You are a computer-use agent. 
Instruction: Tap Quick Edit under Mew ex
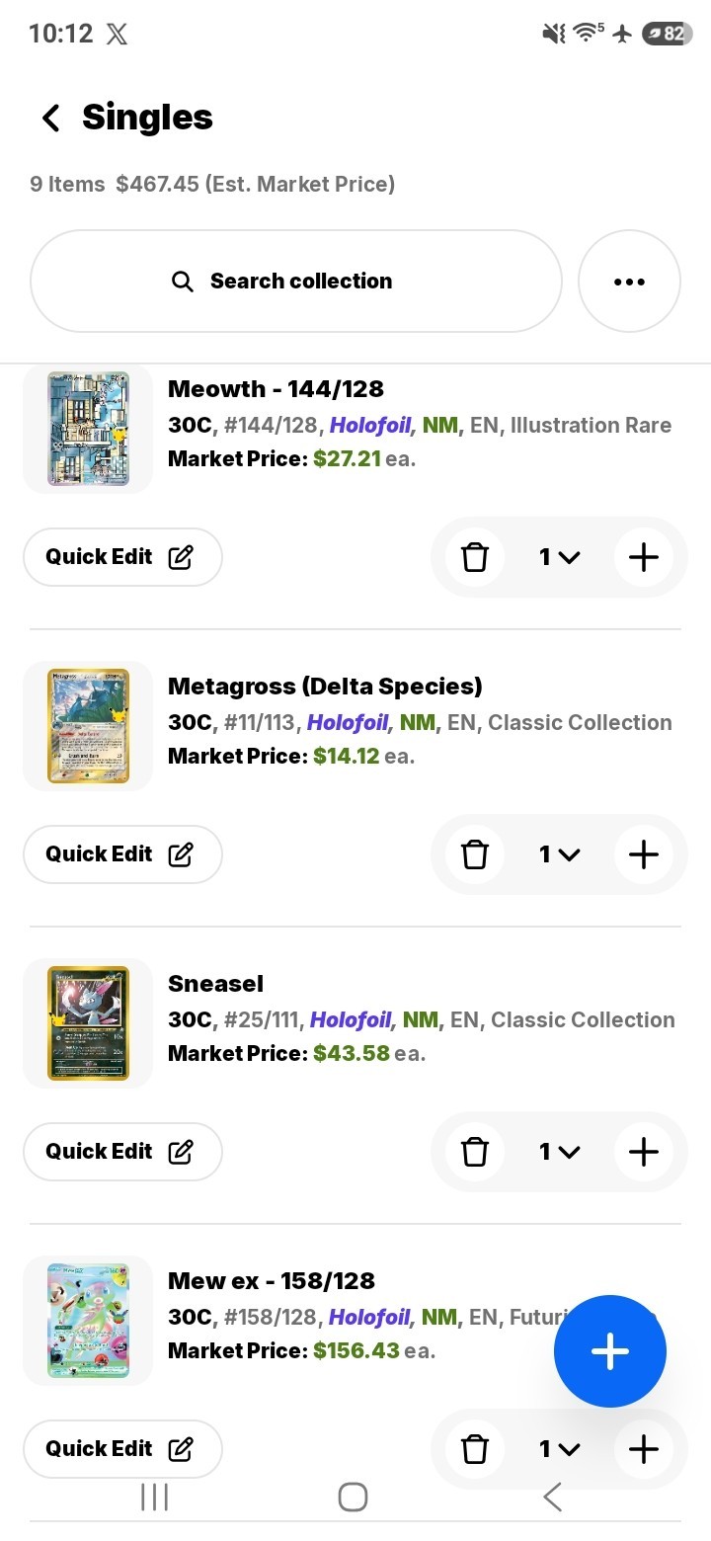(x=122, y=1449)
